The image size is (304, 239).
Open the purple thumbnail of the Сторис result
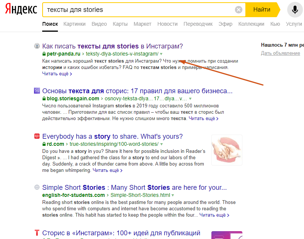click(227, 235)
